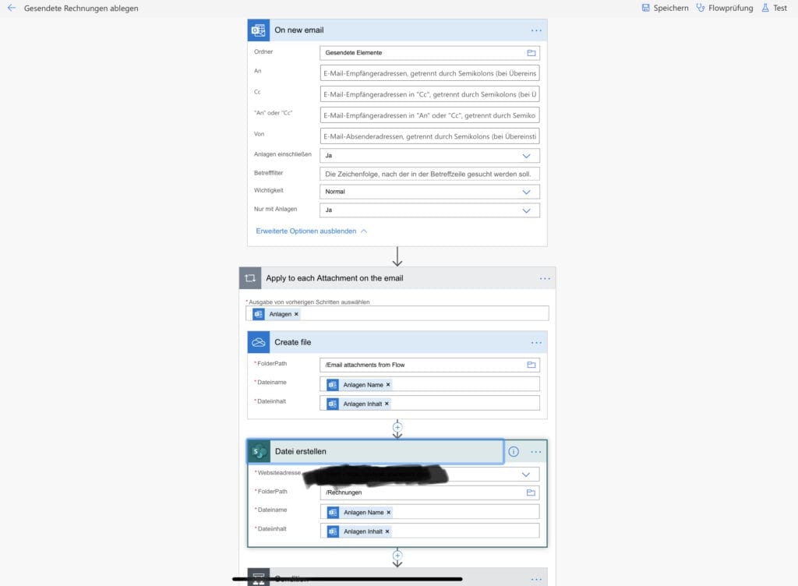The image size is (798, 586).
Task: Click Speichern to save the flow
Action: [x=665, y=8]
